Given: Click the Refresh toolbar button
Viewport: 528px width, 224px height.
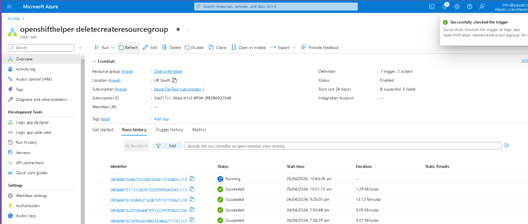Looking at the screenshot, I should [x=128, y=48].
